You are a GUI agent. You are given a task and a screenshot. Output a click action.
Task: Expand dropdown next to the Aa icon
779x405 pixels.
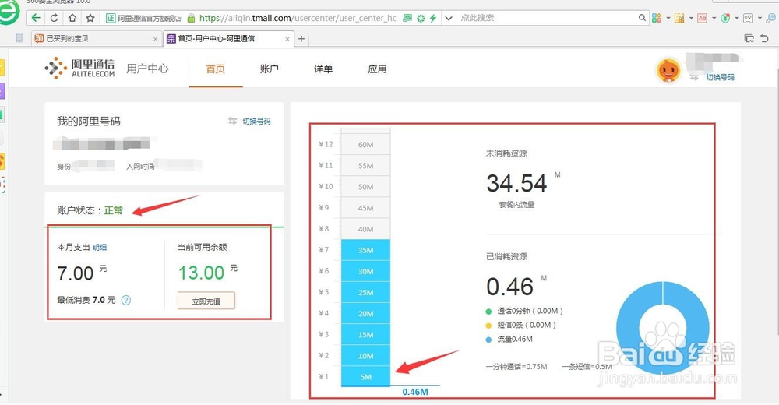(714, 19)
